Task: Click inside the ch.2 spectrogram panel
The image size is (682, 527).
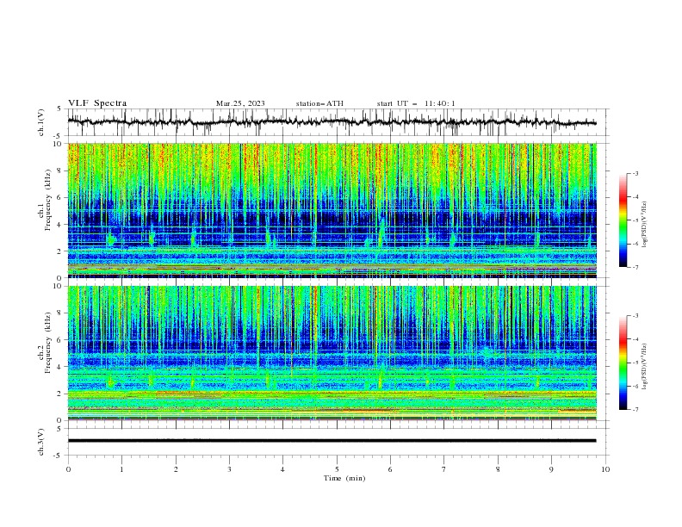Action: coord(332,353)
